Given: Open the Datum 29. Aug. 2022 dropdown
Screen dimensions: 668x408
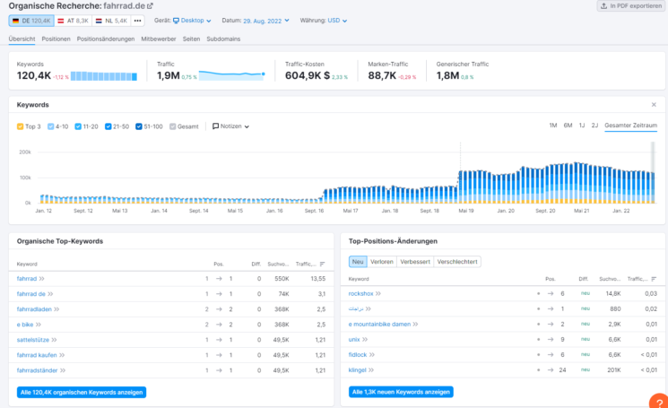Looking at the screenshot, I should click(x=265, y=21).
